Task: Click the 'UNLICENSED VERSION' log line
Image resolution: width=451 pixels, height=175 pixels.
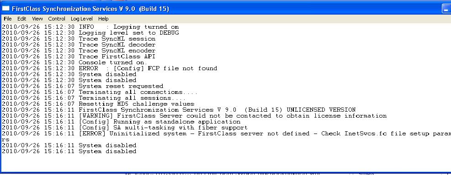Action: pyautogui.click(x=179, y=110)
